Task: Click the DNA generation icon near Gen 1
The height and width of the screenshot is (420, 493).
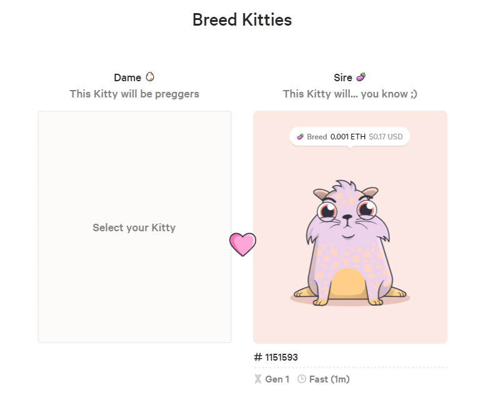Action: coord(258,379)
